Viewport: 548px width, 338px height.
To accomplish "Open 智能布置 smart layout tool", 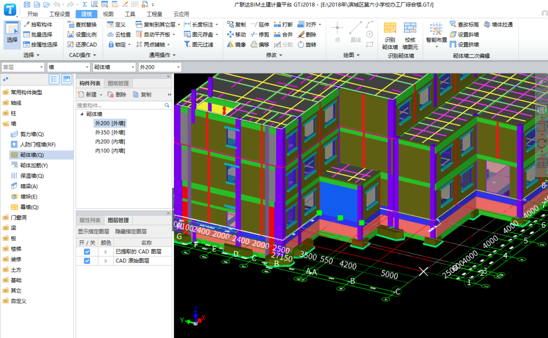I will click(436, 35).
